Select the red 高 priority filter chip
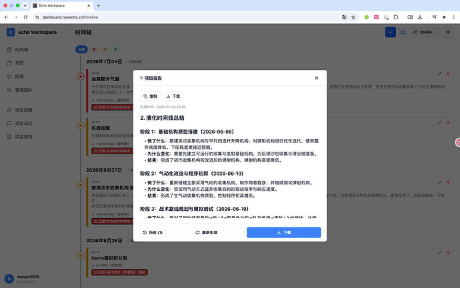 [94, 49]
